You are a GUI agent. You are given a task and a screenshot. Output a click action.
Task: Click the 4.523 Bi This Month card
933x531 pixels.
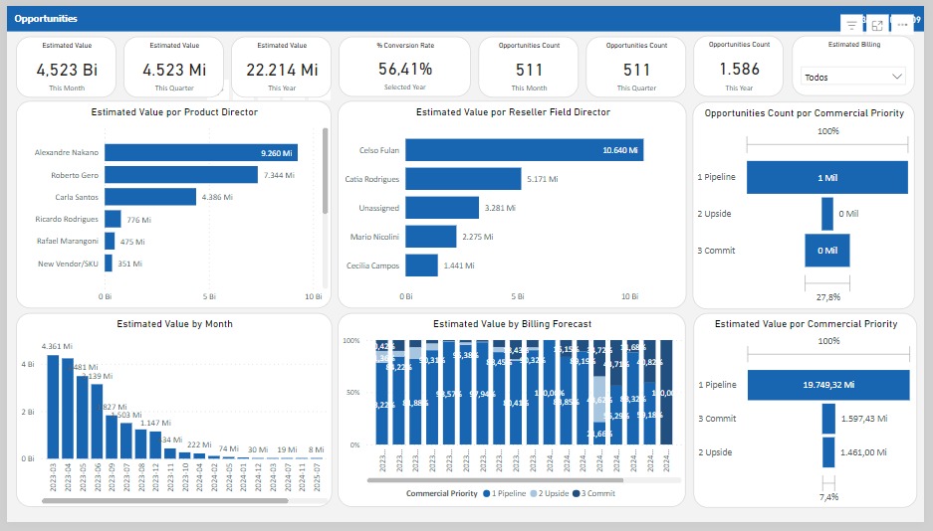pyautogui.click(x=67, y=67)
